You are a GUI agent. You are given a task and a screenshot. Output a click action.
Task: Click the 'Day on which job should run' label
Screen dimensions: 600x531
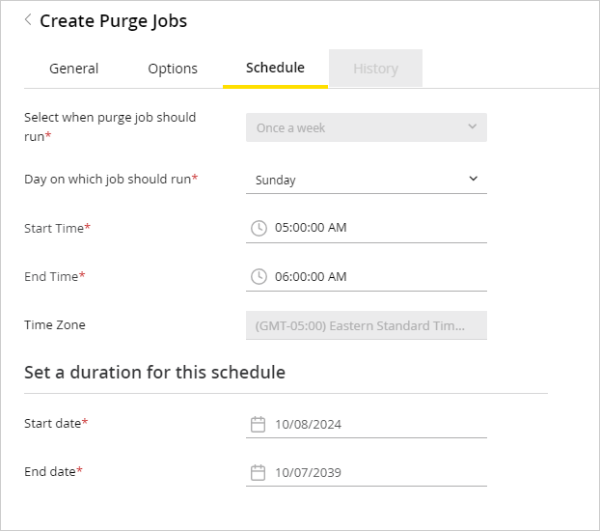click(111, 179)
